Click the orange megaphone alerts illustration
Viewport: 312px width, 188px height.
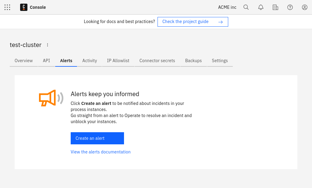(51, 98)
